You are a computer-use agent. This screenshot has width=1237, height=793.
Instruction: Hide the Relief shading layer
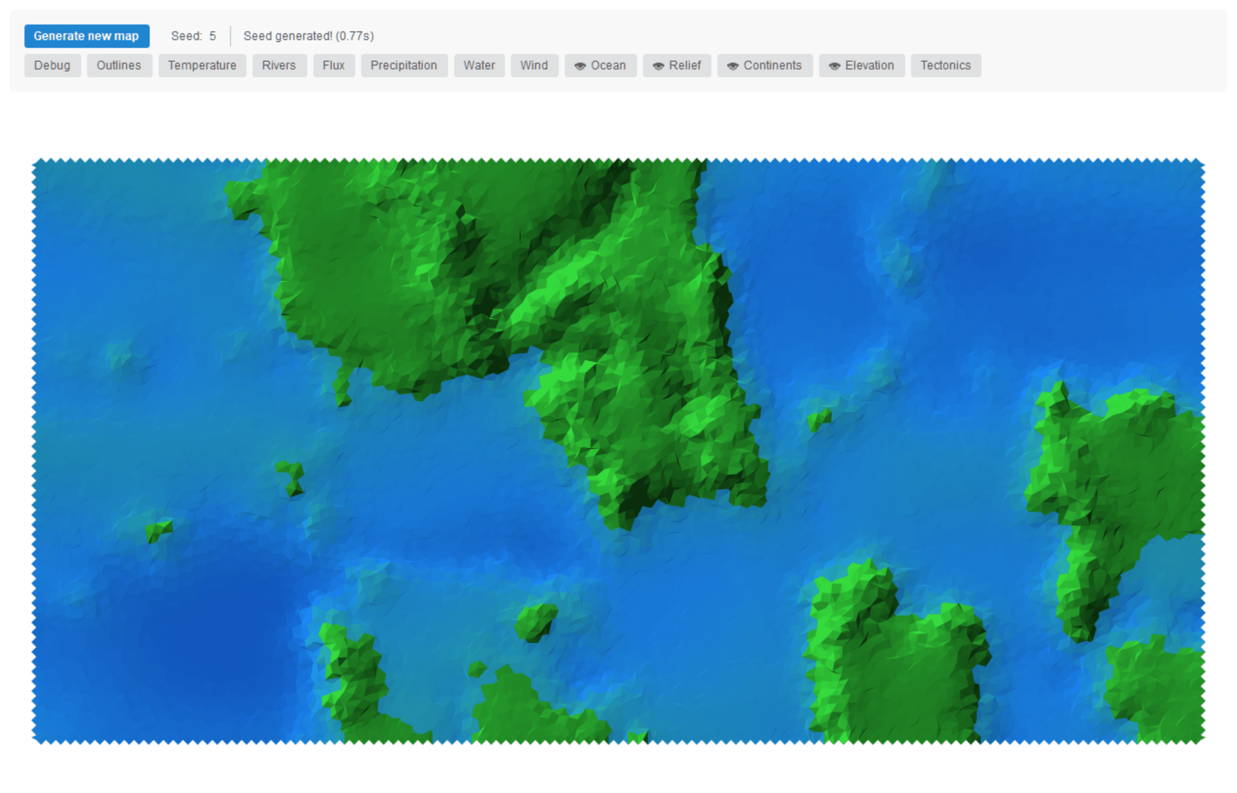point(677,65)
